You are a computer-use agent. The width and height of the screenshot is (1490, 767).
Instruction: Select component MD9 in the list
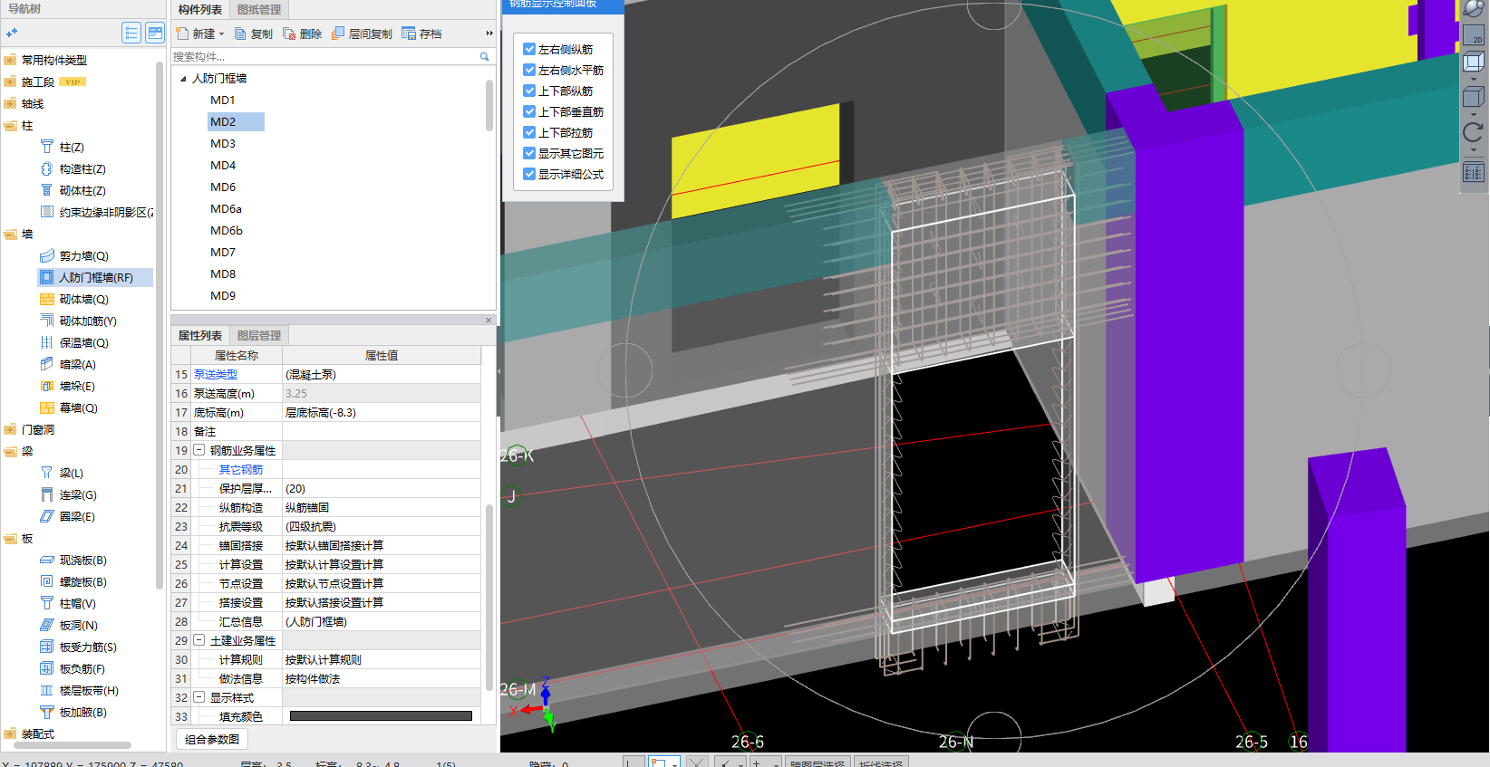coord(223,295)
